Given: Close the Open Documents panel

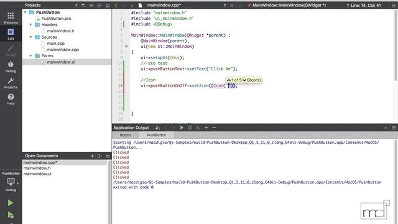Looking at the screenshot, I should pyautogui.click(x=108, y=156).
